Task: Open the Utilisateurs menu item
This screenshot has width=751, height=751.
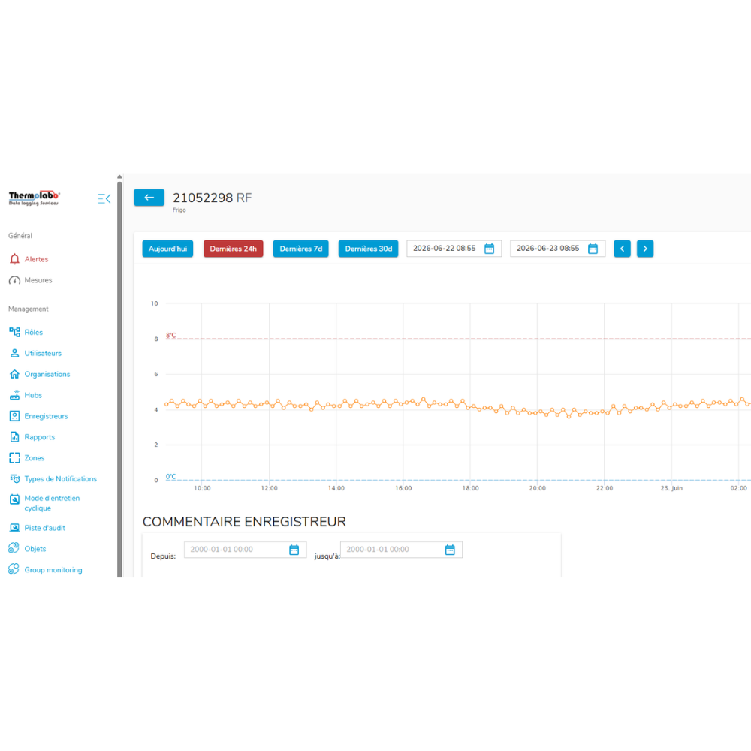Action: [43, 354]
